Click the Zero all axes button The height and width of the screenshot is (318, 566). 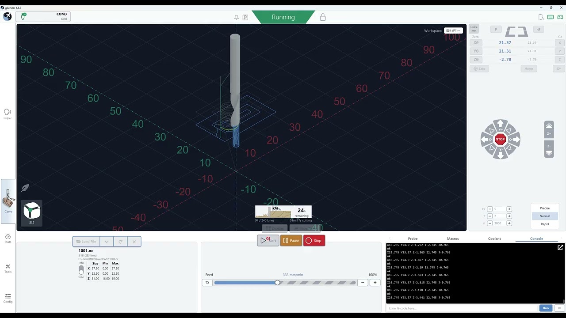[479, 68]
